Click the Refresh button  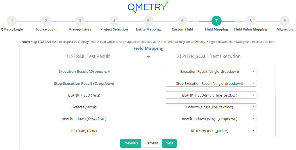[152, 143]
